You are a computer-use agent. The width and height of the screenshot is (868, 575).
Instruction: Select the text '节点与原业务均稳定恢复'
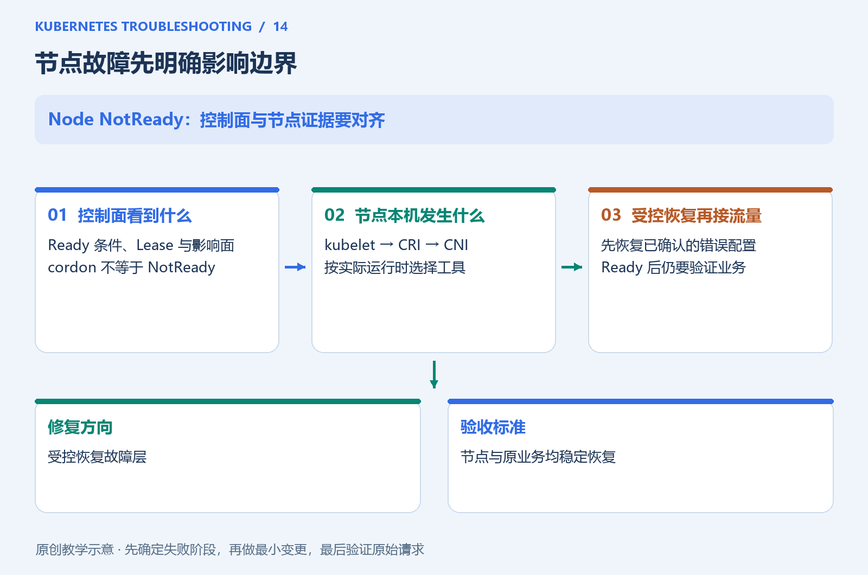pos(538,457)
